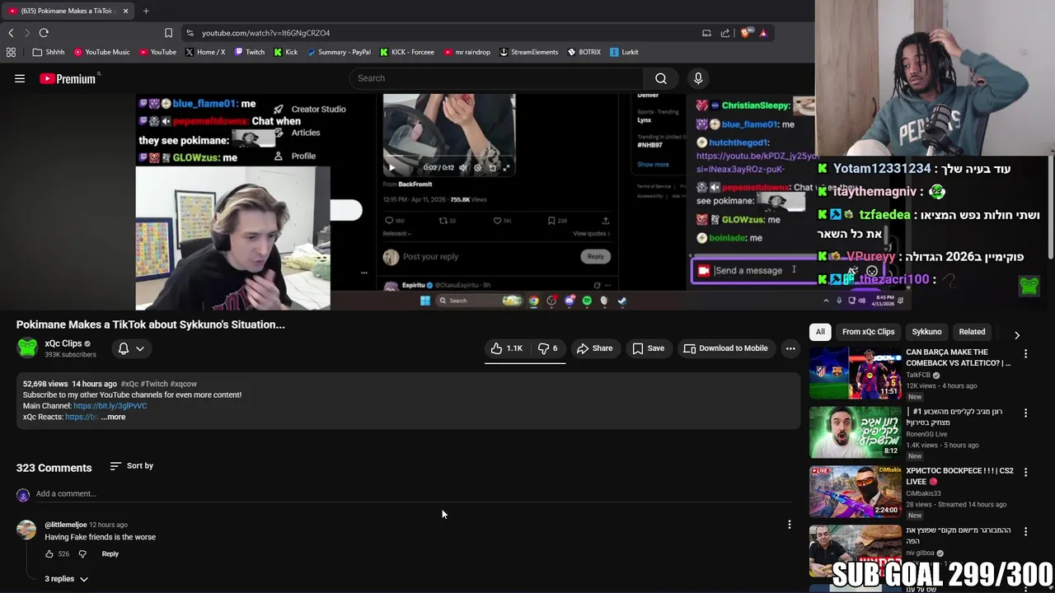Reload the page with the refresh icon
1055x593 pixels.
pyautogui.click(x=44, y=33)
